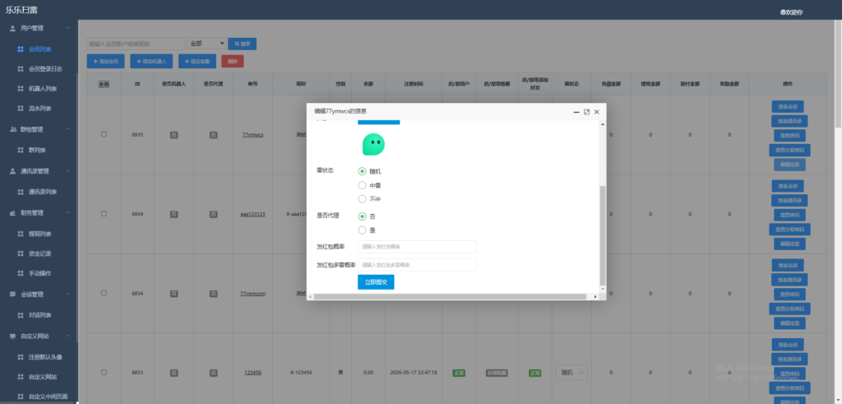Open 机器人列表 in sidebar
The width and height of the screenshot is (842, 404).
pyautogui.click(x=43, y=89)
